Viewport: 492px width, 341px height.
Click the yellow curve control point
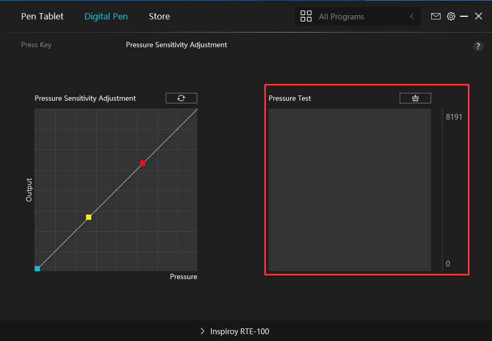click(89, 217)
